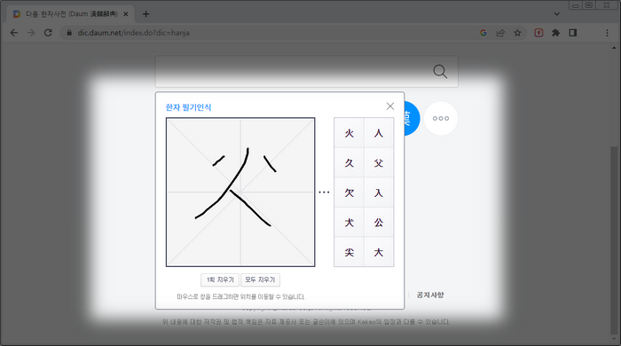Select the 公 candidate character
Viewport: 621px width, 346px height.
pos(379,222)
